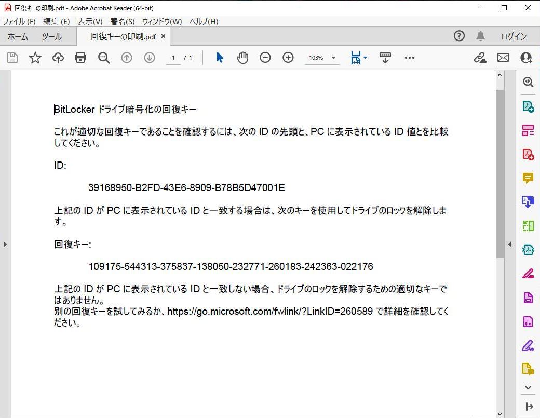Image resolution: width=540 pixels, height=418 pixels.
Task: Open the teal Scan & OCR icon
Action: tap(528, 250)
